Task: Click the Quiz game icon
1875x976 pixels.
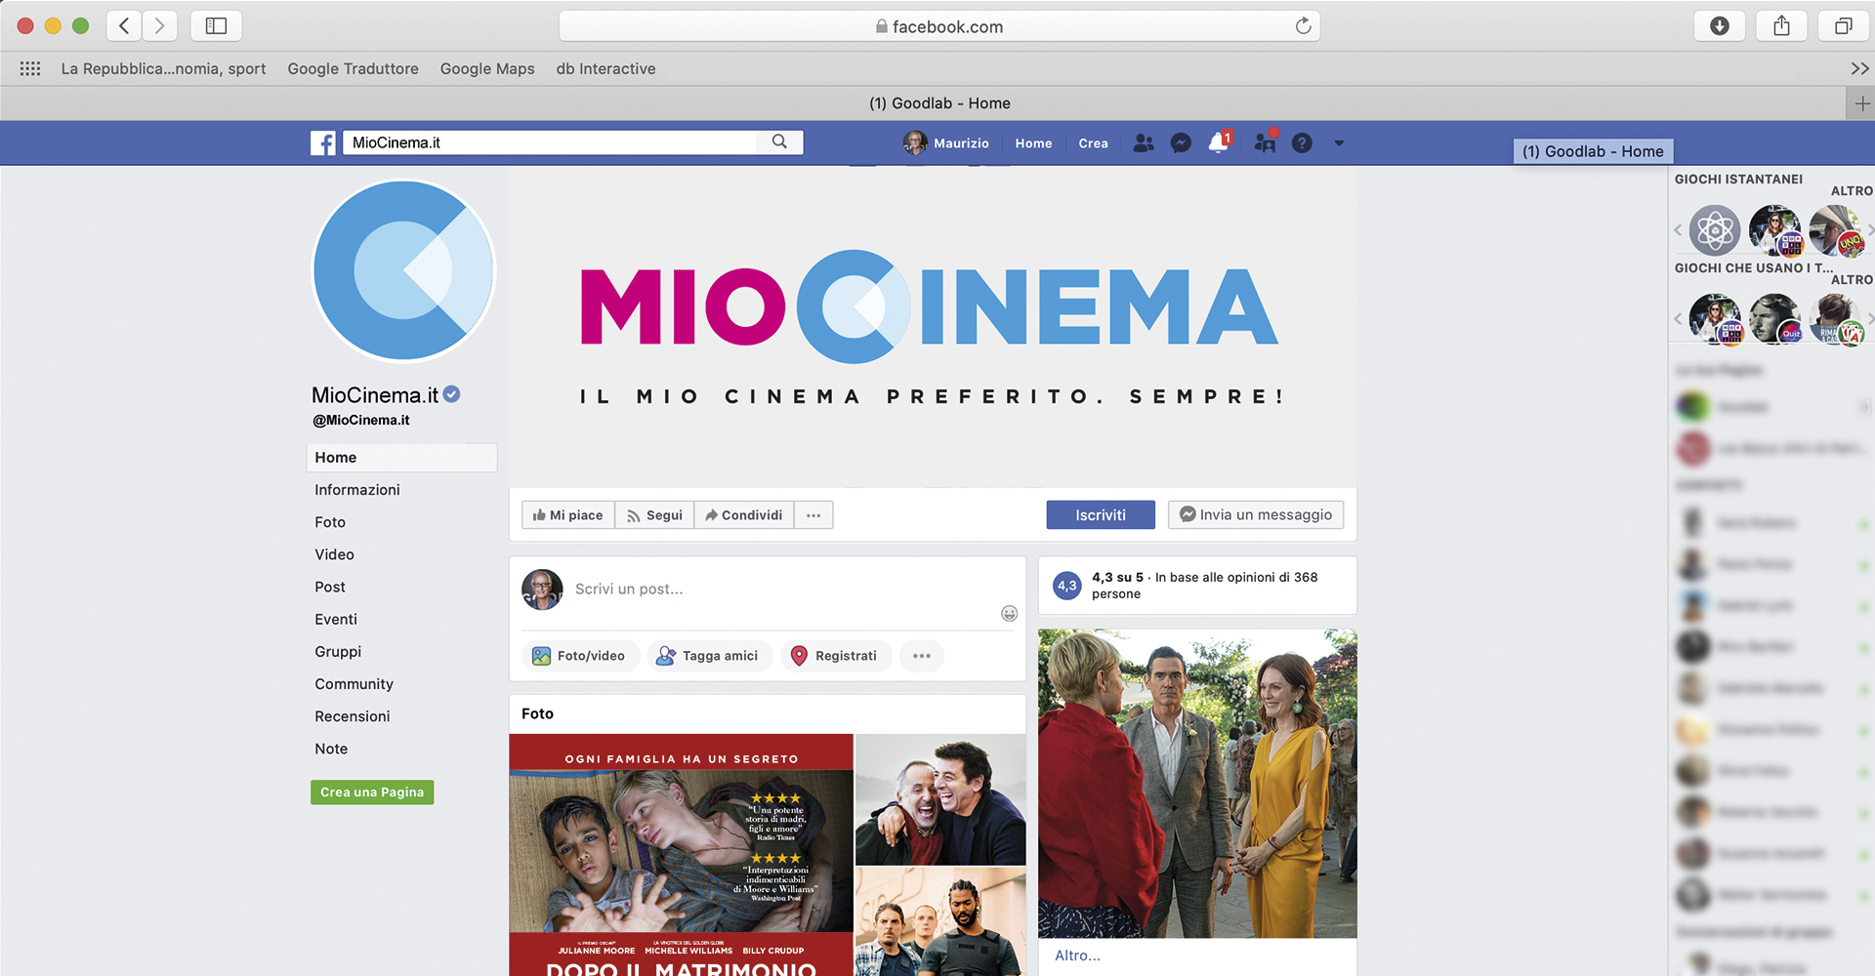Action: click(1774, 319)
